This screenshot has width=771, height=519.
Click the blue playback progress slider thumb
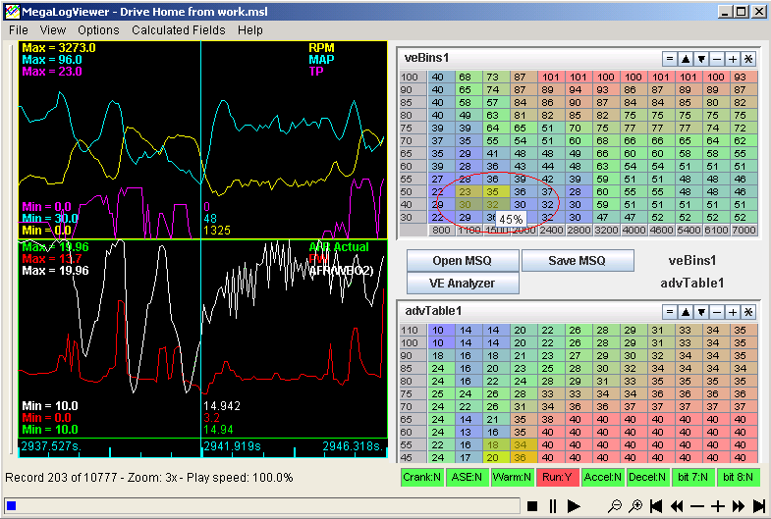12,505
